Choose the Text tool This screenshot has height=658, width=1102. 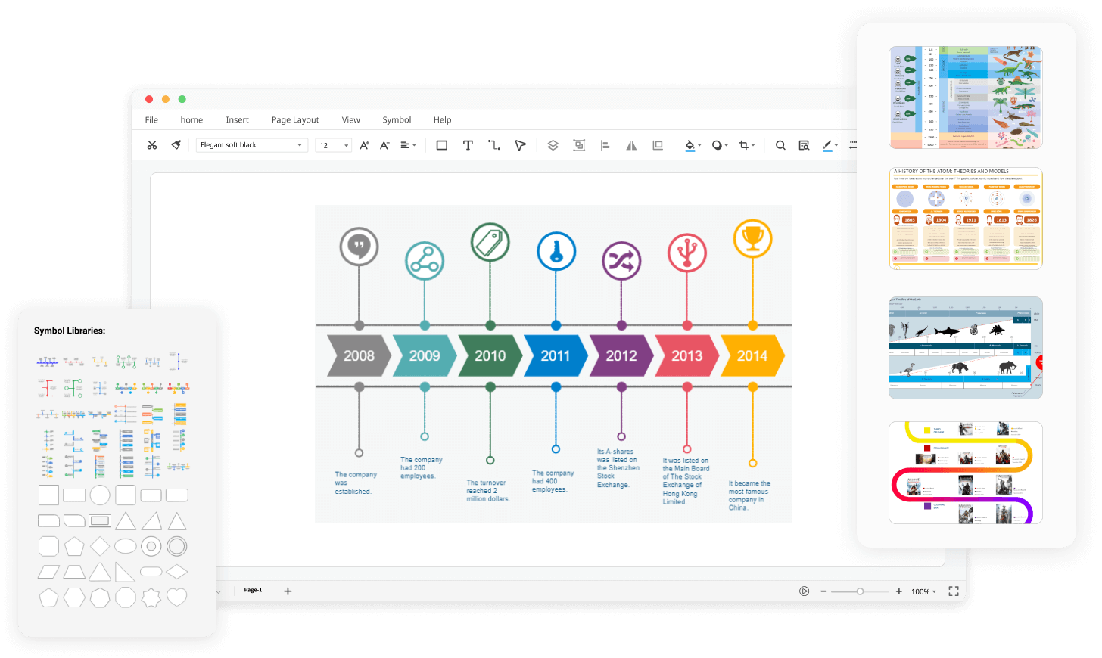(468, 145)
